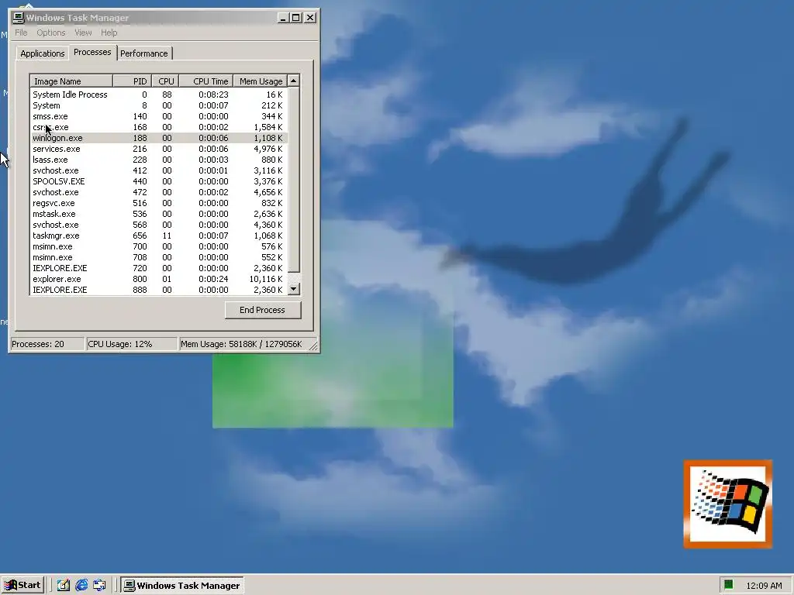This screenshot has width=794, height=595.
Task: Click the Task Manager CPU tray icon
Action: (728, 585)
